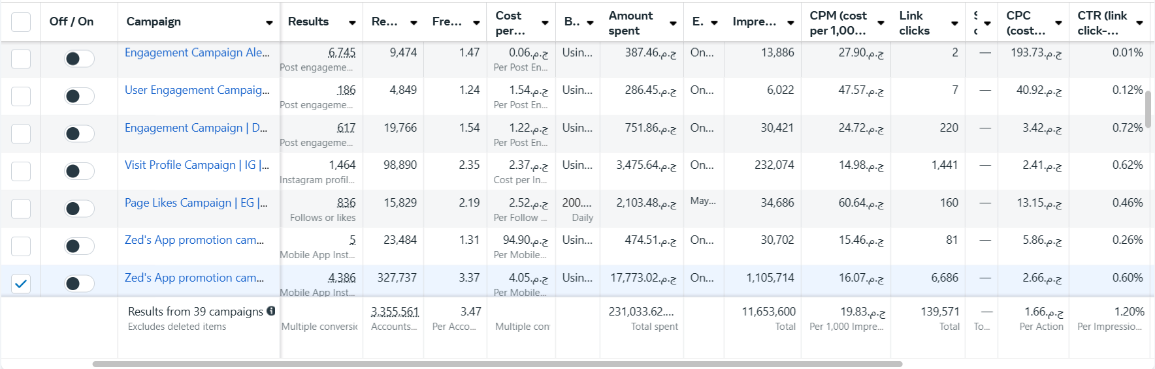Screen dimensions: 1155x369
Task: Open Amount spent column dropdown arrow
Action: pos(673,23)
